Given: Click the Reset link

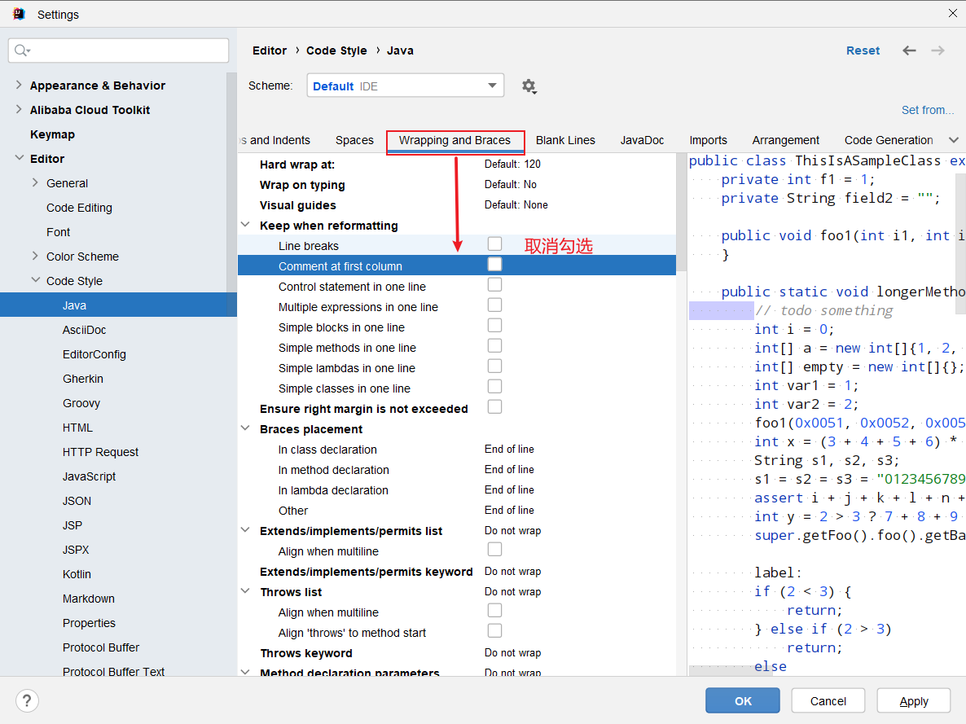Looking at the screenshot, I should 863,50.
